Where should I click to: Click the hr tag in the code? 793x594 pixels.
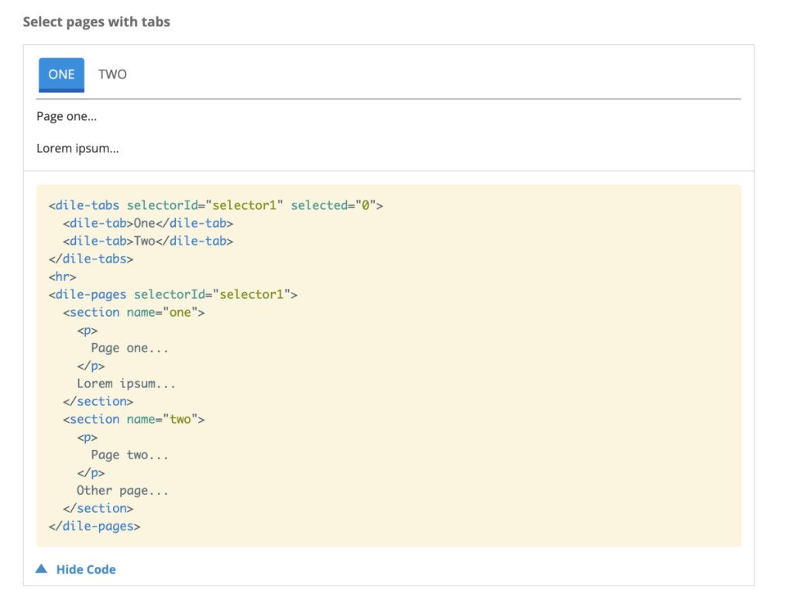pyautogui.click(x=63, y=277)
